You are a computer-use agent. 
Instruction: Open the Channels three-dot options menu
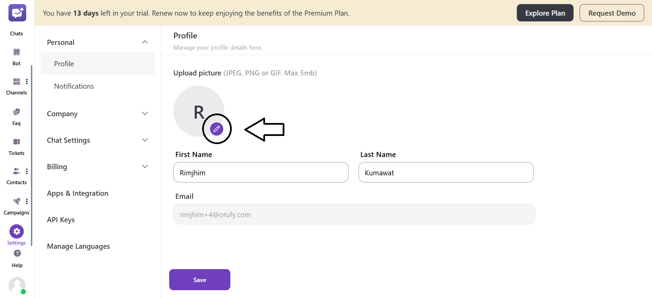coord(27,82)
